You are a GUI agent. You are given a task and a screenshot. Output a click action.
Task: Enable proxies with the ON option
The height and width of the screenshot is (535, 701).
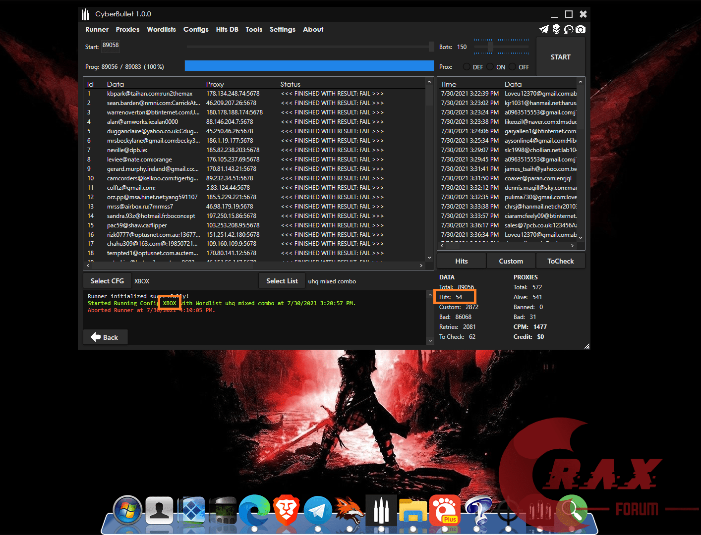[x=490, y=66]
